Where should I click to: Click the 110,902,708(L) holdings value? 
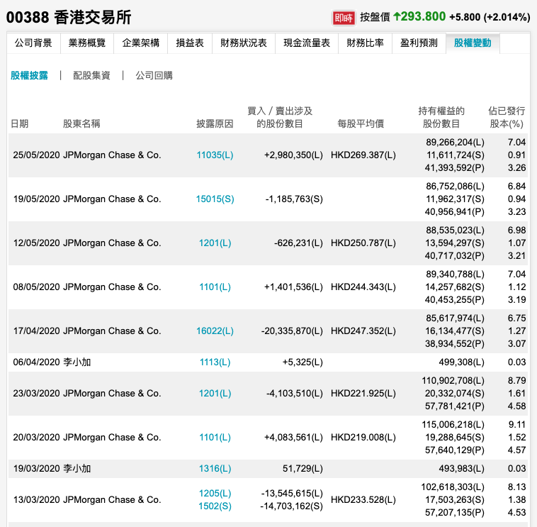[453, 380]
